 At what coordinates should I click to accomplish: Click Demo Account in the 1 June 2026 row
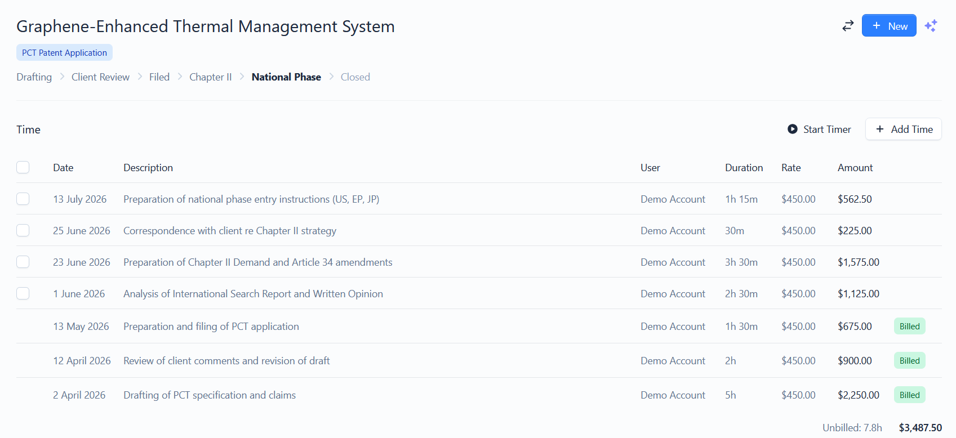click(673, 294)
